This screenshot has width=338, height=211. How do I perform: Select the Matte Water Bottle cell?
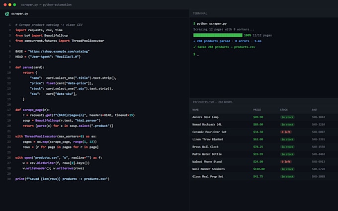[x=207, y=154]
